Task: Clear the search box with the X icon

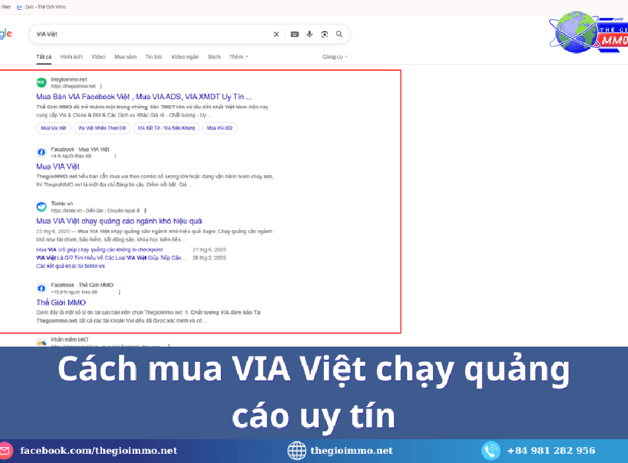Action: [x=276, y=34]
